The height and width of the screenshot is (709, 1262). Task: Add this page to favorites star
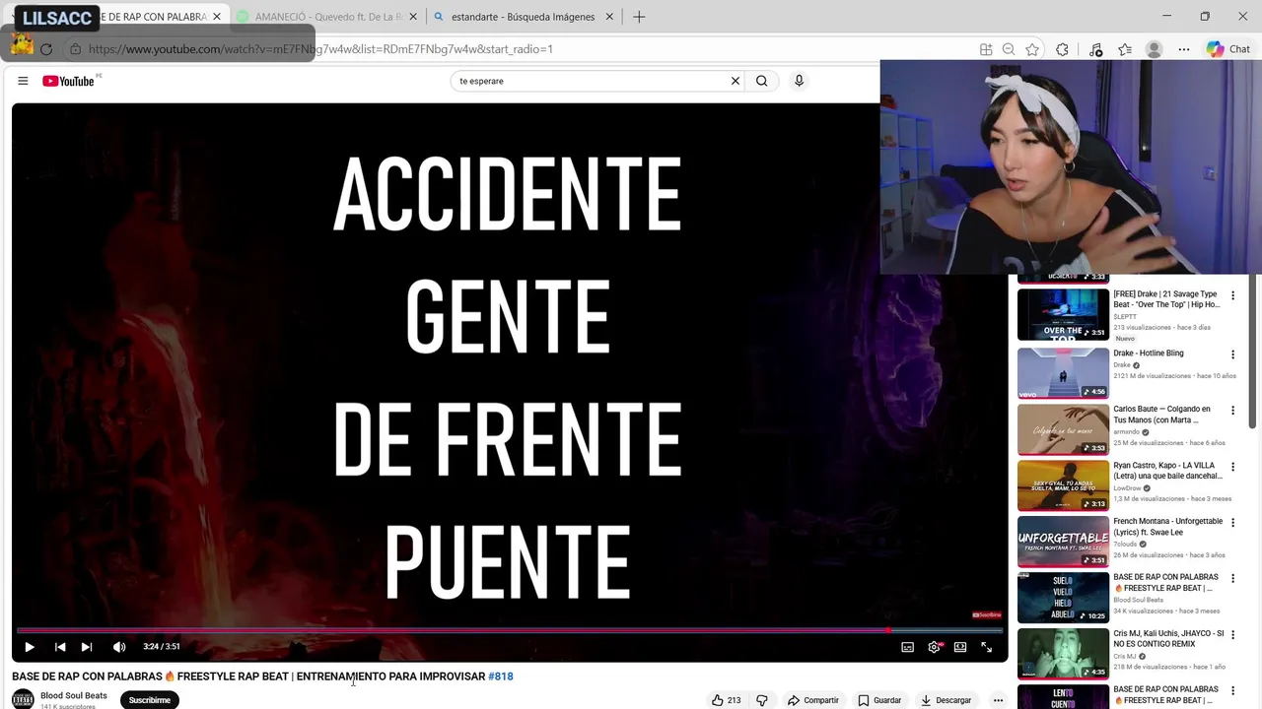(x=1032, y=49)
